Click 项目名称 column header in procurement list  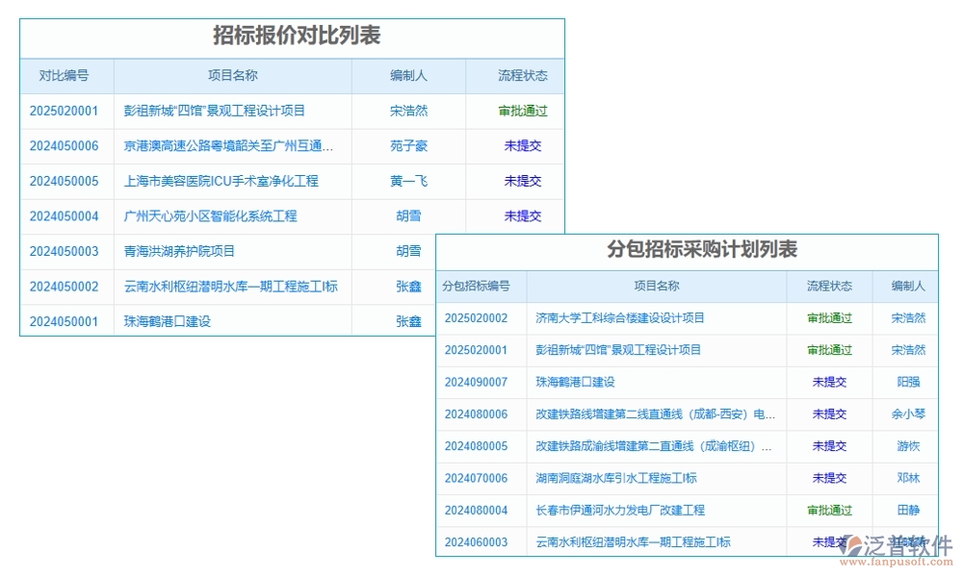(658, 286)
